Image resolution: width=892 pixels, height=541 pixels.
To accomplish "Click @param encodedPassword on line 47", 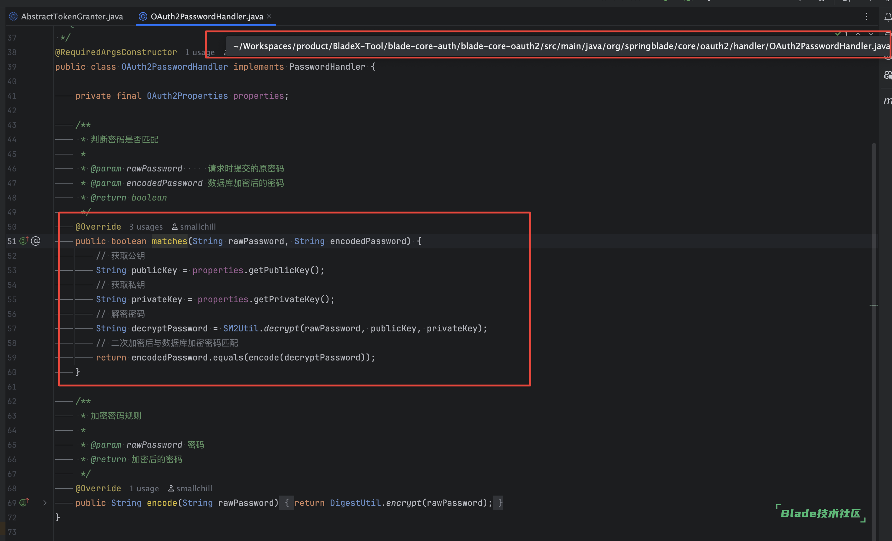I will click(x=147, y=183).
